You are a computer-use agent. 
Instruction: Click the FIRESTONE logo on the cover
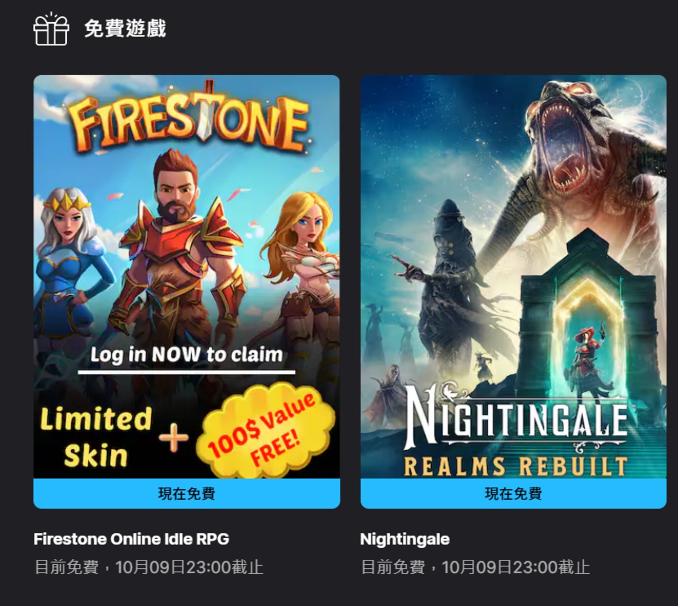[189, 117]
